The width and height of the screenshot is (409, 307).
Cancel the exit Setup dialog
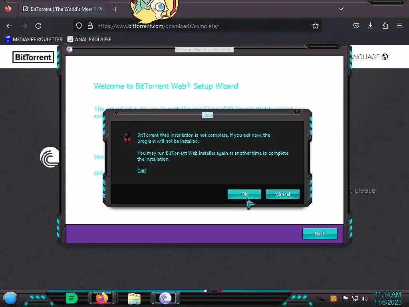[x=282, y=194]
